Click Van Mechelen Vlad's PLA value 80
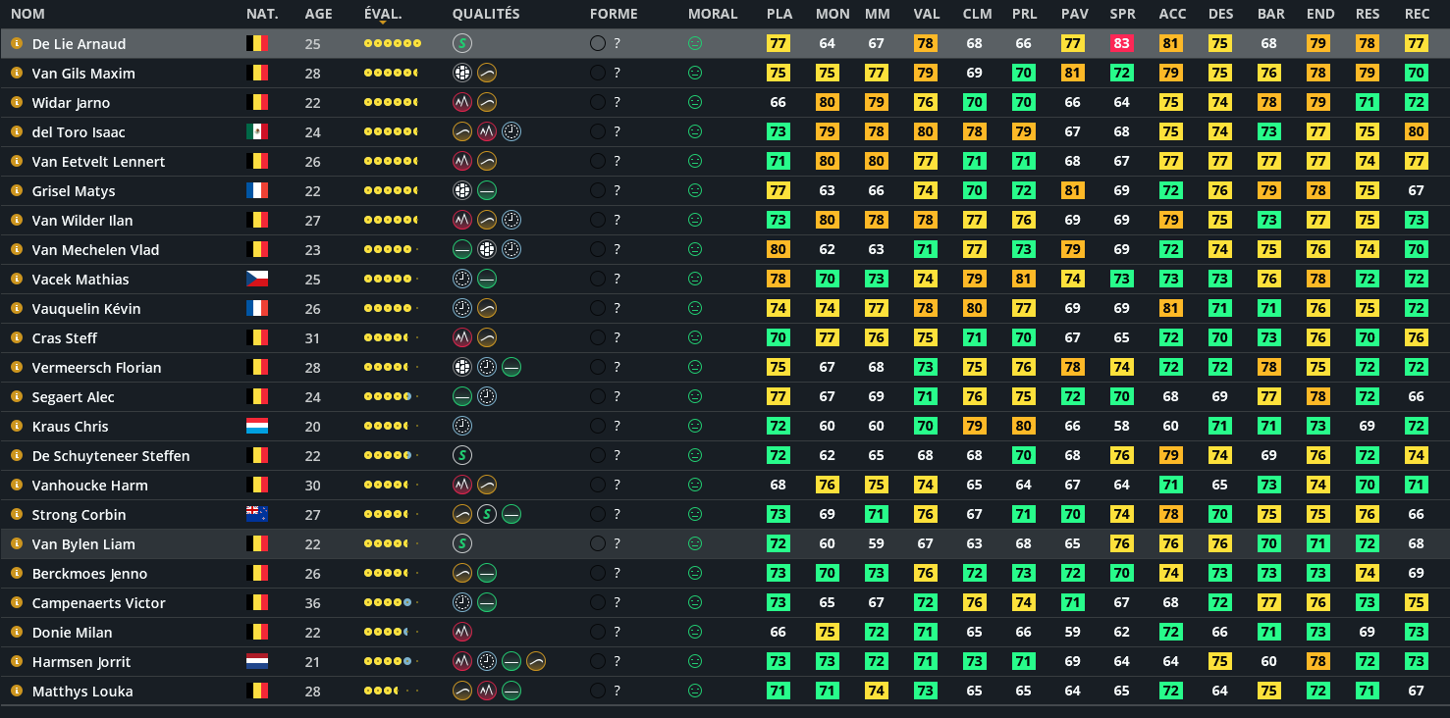 tap(779, 249)
